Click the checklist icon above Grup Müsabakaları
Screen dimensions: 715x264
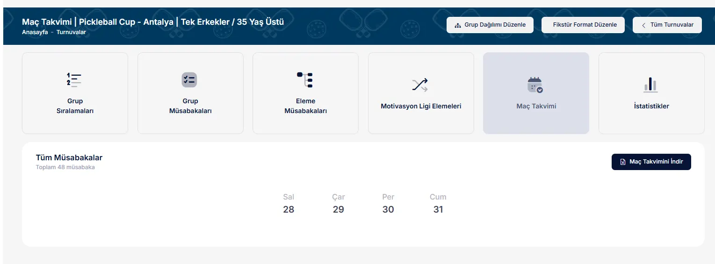189,80
